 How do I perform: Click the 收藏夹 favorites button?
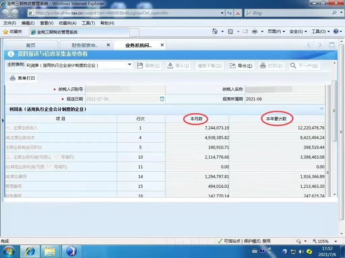(13, 32)
